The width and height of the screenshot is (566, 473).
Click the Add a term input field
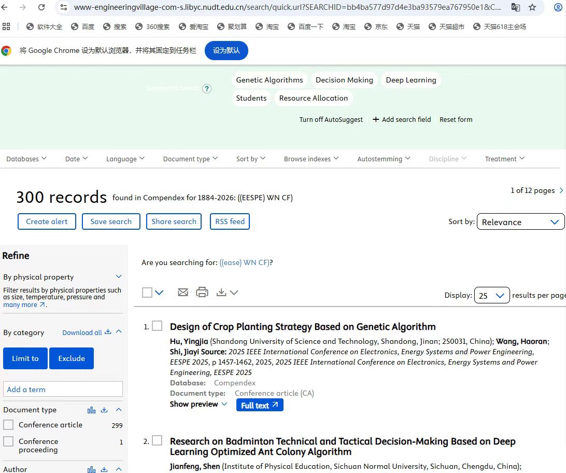click(x=63, y=389)
